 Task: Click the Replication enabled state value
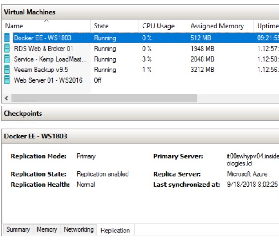point(103,174)
